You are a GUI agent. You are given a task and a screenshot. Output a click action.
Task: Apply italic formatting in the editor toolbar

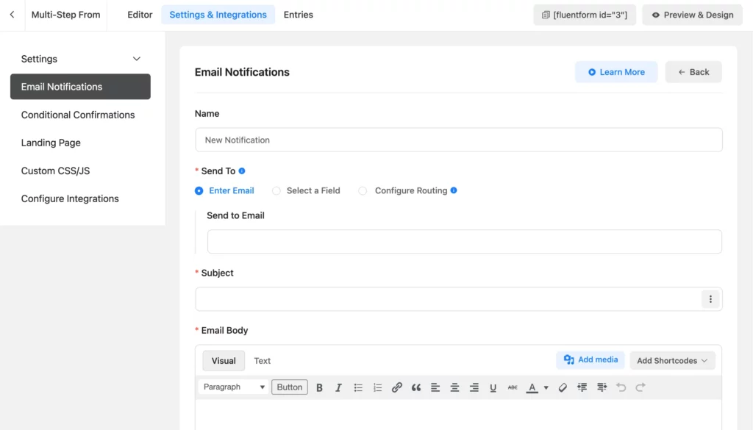[x=339, y=387]
